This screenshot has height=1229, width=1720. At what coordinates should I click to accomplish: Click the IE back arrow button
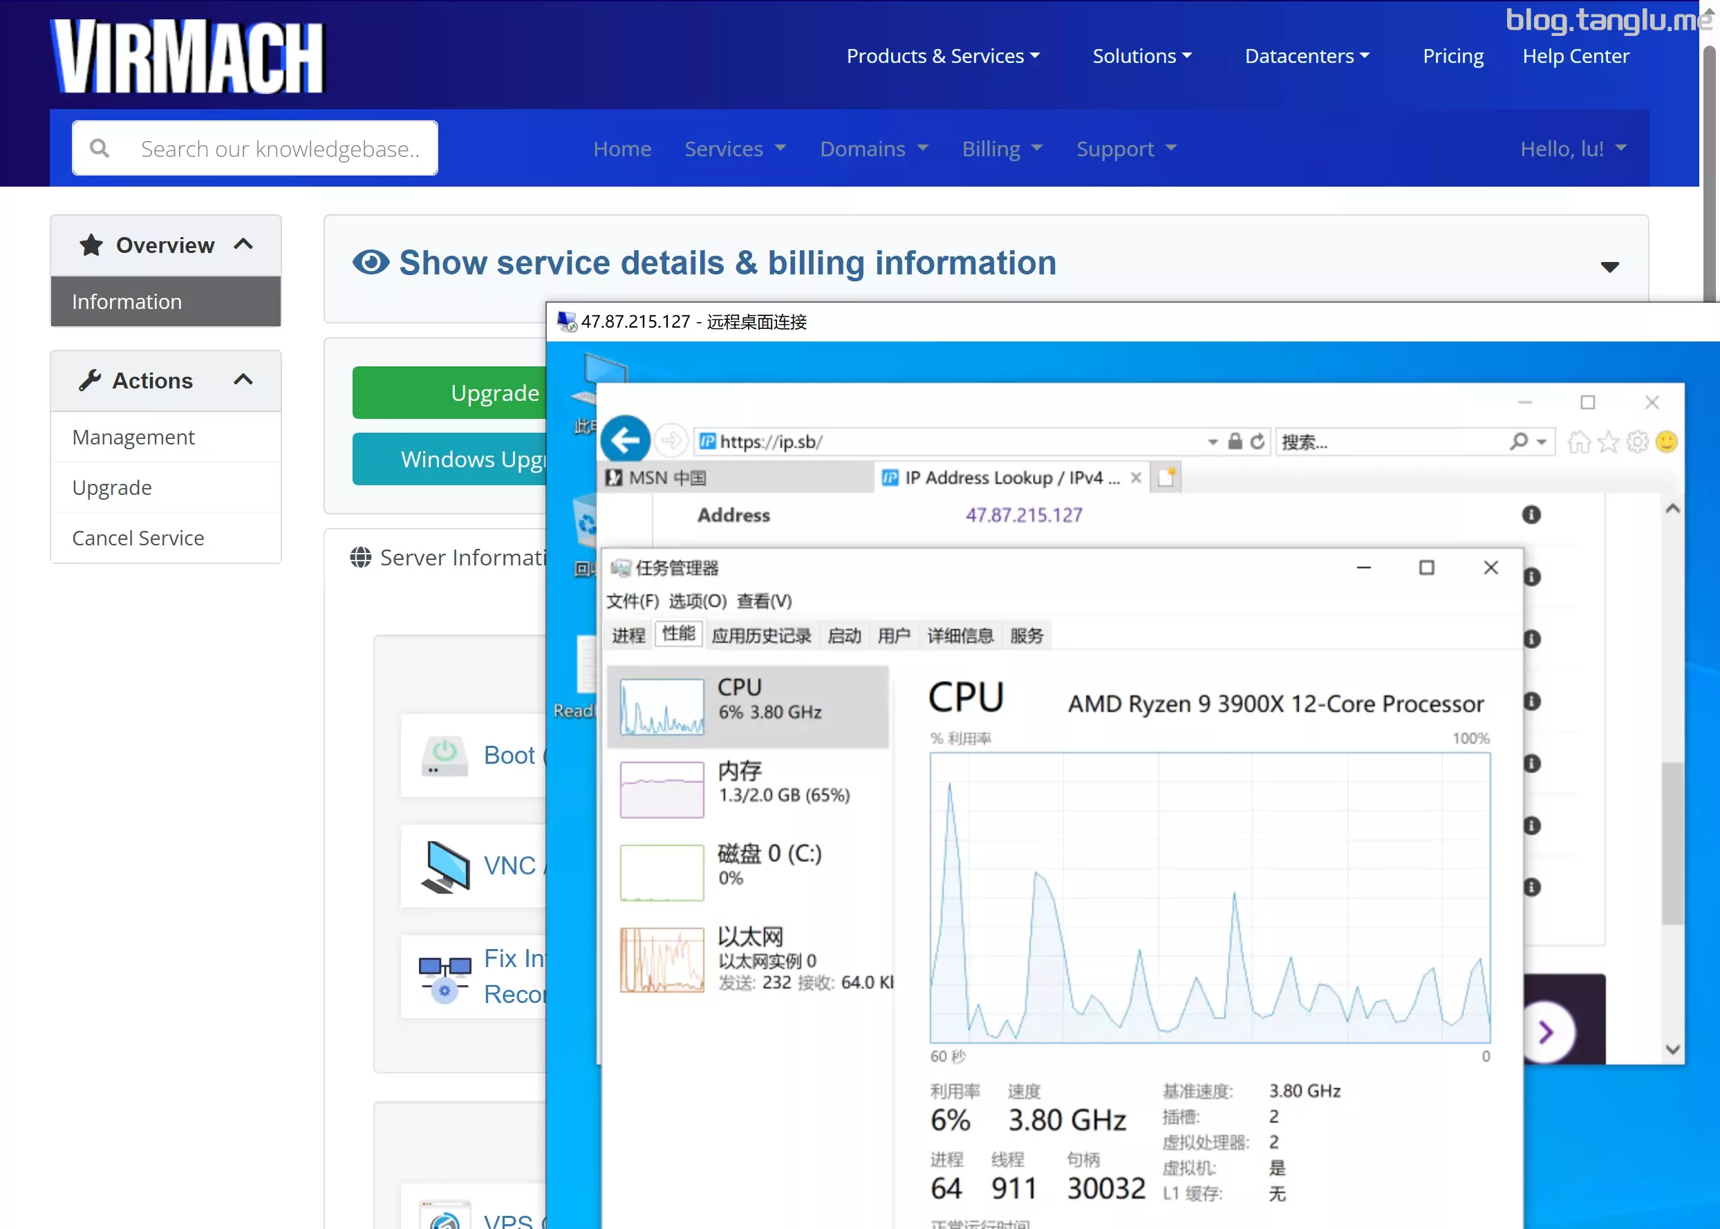point(625,440)
